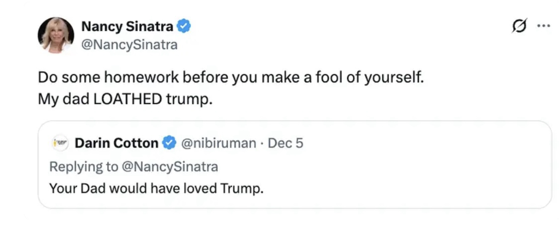
Task: Click the verified badge beside Nancy Sinatra
Action: [185, 26]
